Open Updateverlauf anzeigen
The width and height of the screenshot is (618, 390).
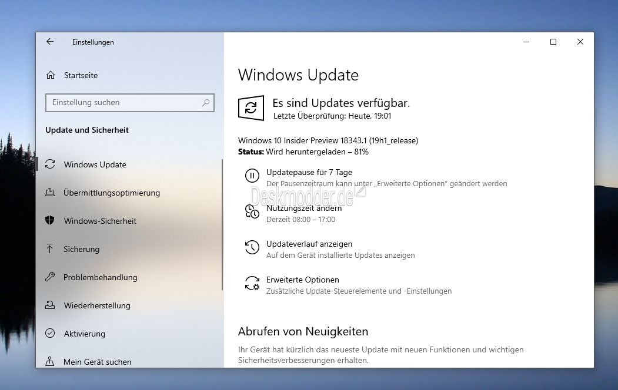click(309, 244)
